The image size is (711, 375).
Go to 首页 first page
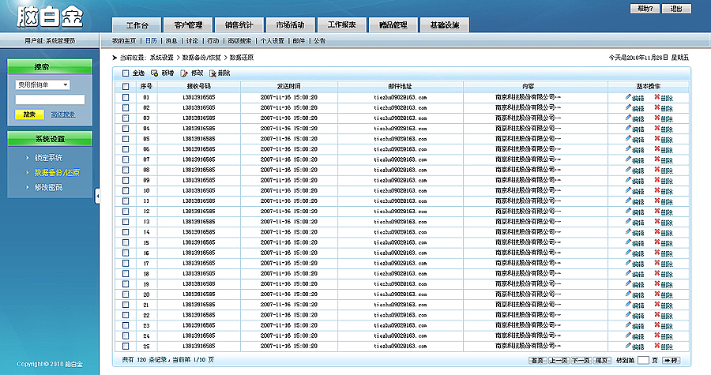pyautogui.click(x=537, y=361)
